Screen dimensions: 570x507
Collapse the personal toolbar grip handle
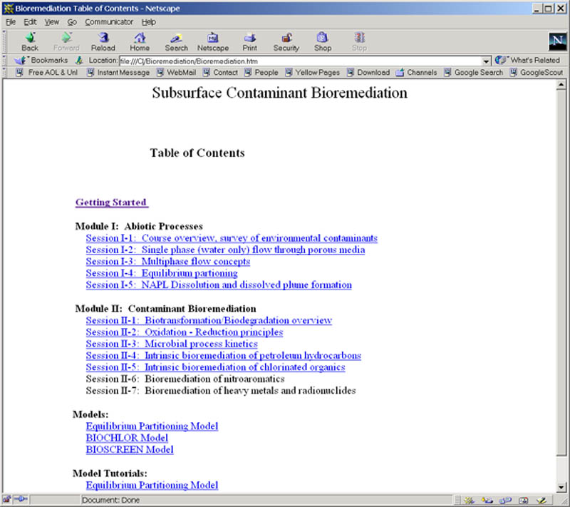coord(4,72)
